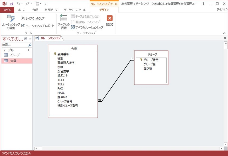Customize Quick Access Toolbar dropdown

(45, 4)
